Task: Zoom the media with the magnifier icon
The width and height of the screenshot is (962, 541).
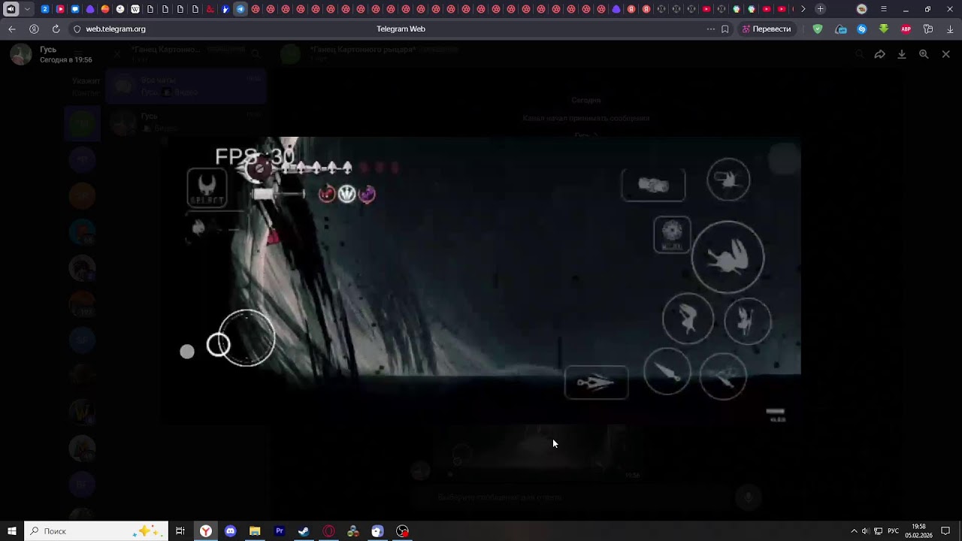Action: [924, 54]
